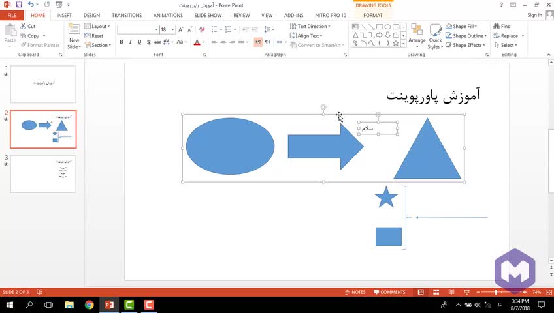
Task: Click Format Painter
Action: [x=40, y=45]
